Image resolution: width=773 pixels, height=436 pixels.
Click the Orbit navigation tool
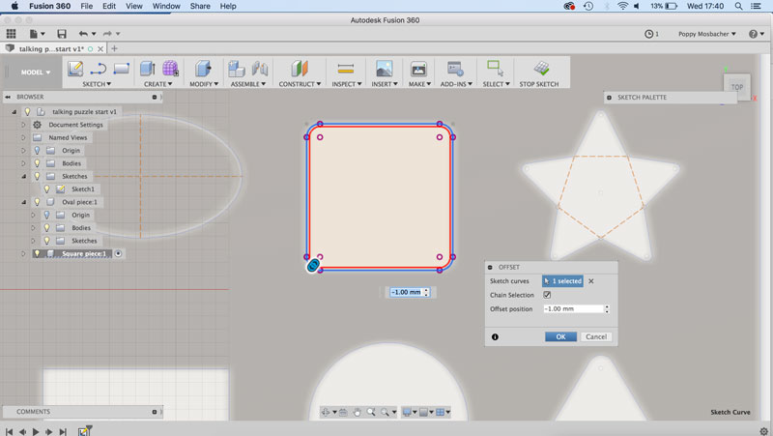pyautogui.click(x=325, y=412)
